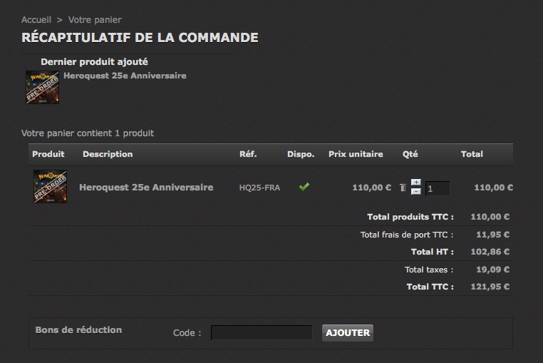Open thumbnail under Dernier produit ajouté
Screen dimensions: 543x363
[x=42, y=87]
